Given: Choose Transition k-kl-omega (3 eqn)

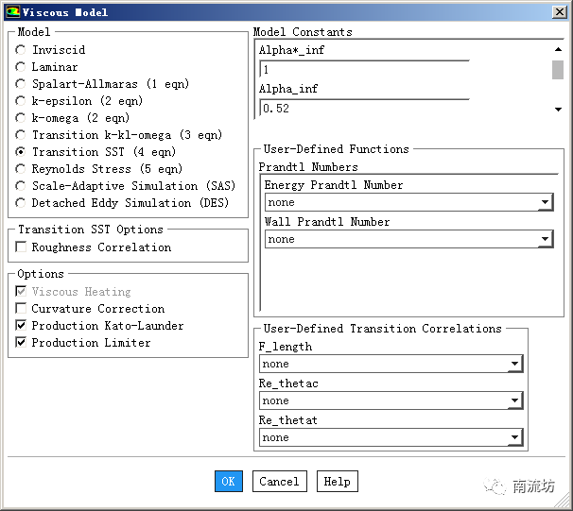Looking at the screenshot, I should pyautogui.click(x=21, y=135).
